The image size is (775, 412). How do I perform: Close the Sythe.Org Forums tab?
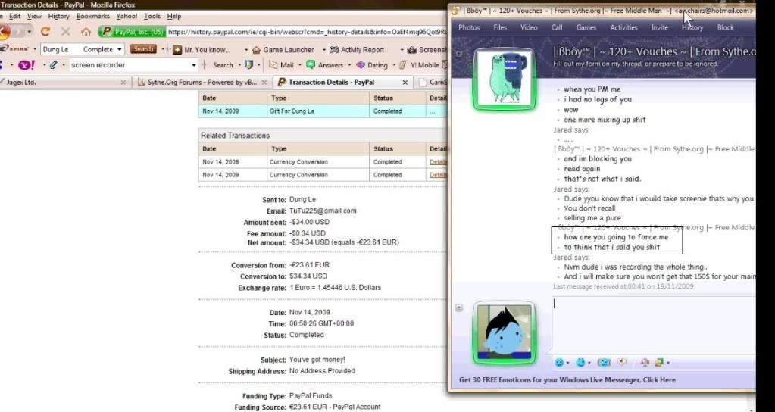pos(264,83)
